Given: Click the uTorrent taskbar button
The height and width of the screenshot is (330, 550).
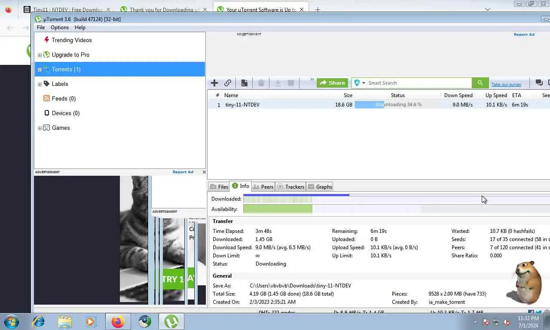Looking at the screenshot, I should (x=171, y=321).
